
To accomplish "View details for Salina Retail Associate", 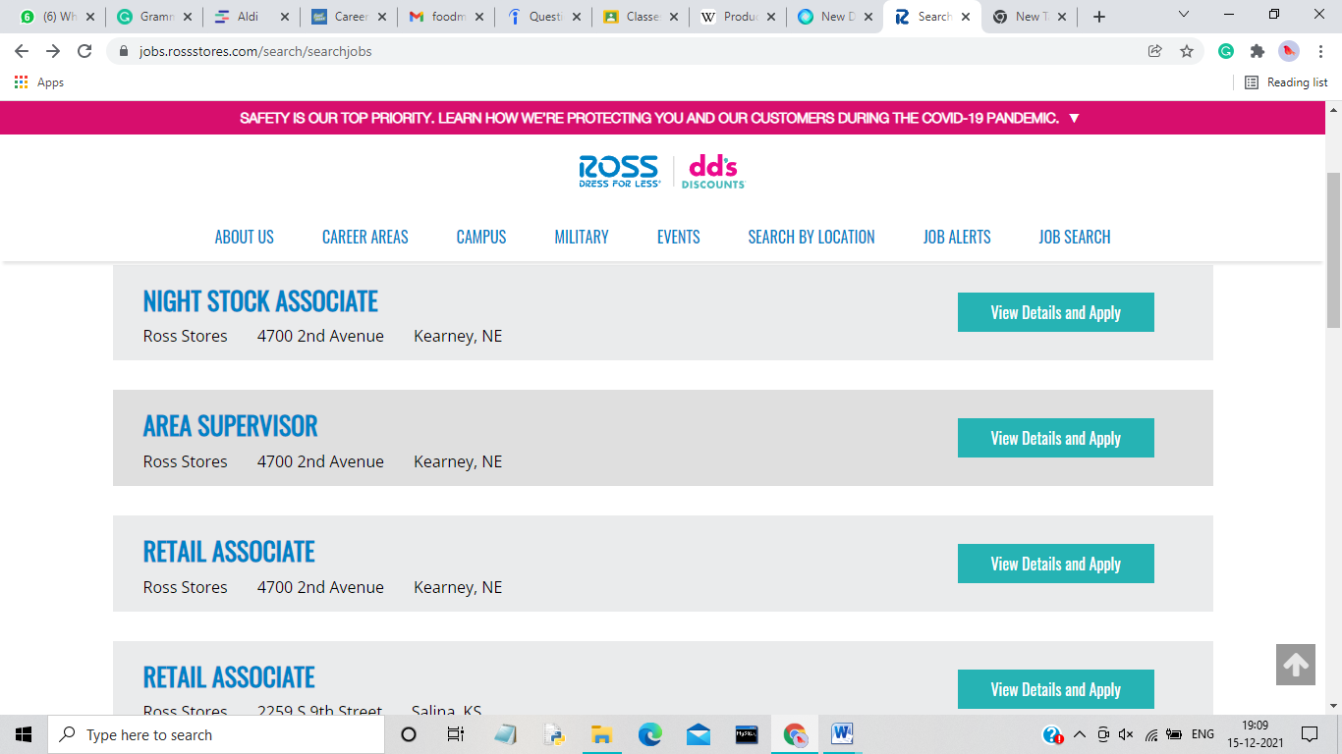I will point(1056,689).
